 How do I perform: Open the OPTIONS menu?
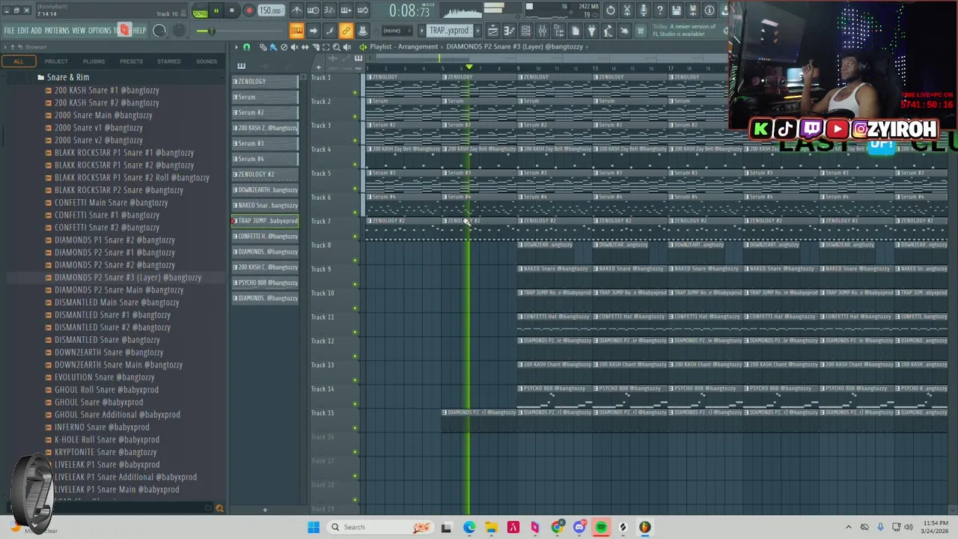click(x=100, y=31)
